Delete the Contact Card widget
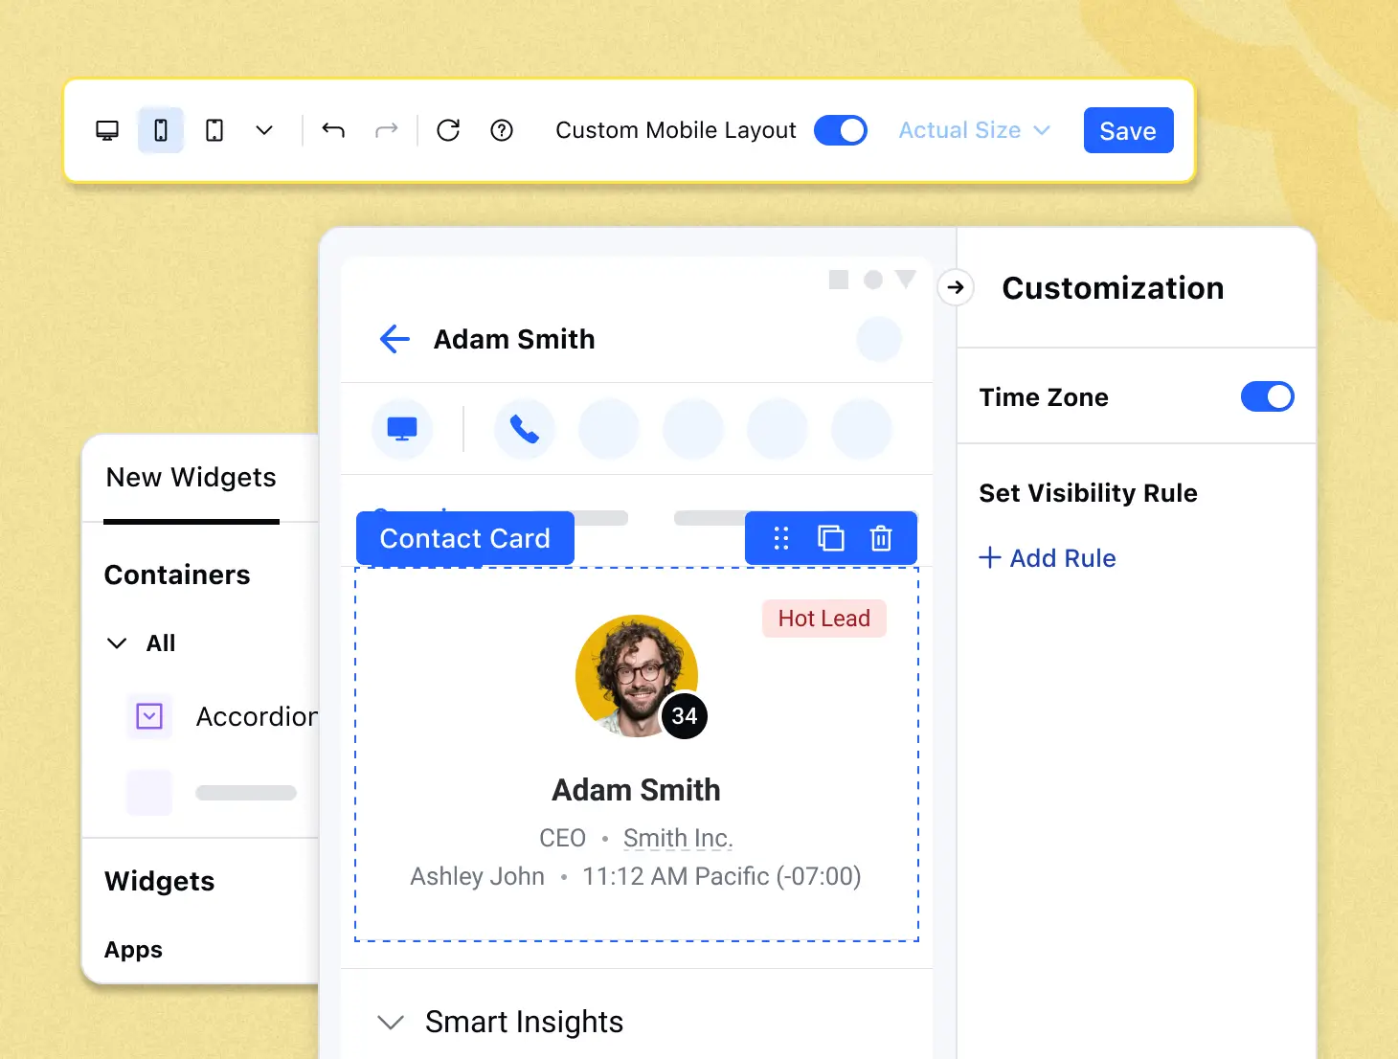 [881, 538]
